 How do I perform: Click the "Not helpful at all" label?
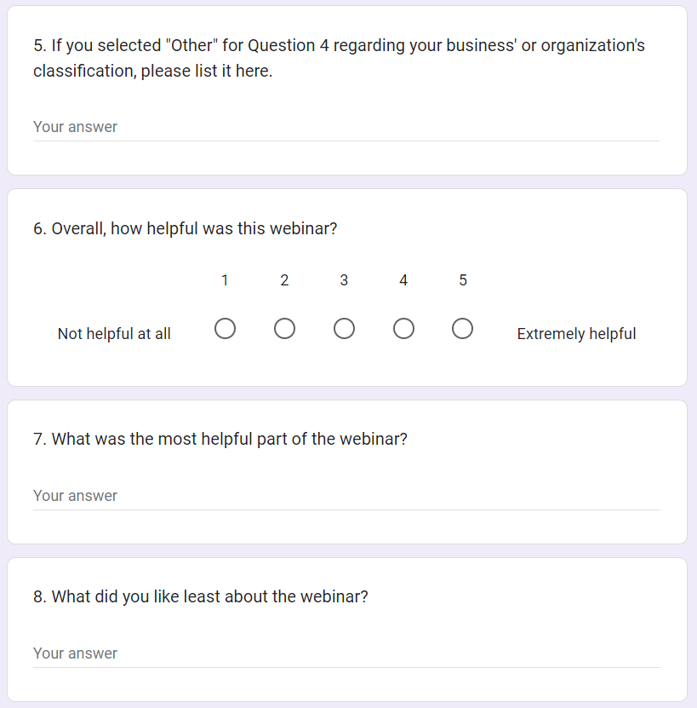pyautogui.click(x=114, y=334)
